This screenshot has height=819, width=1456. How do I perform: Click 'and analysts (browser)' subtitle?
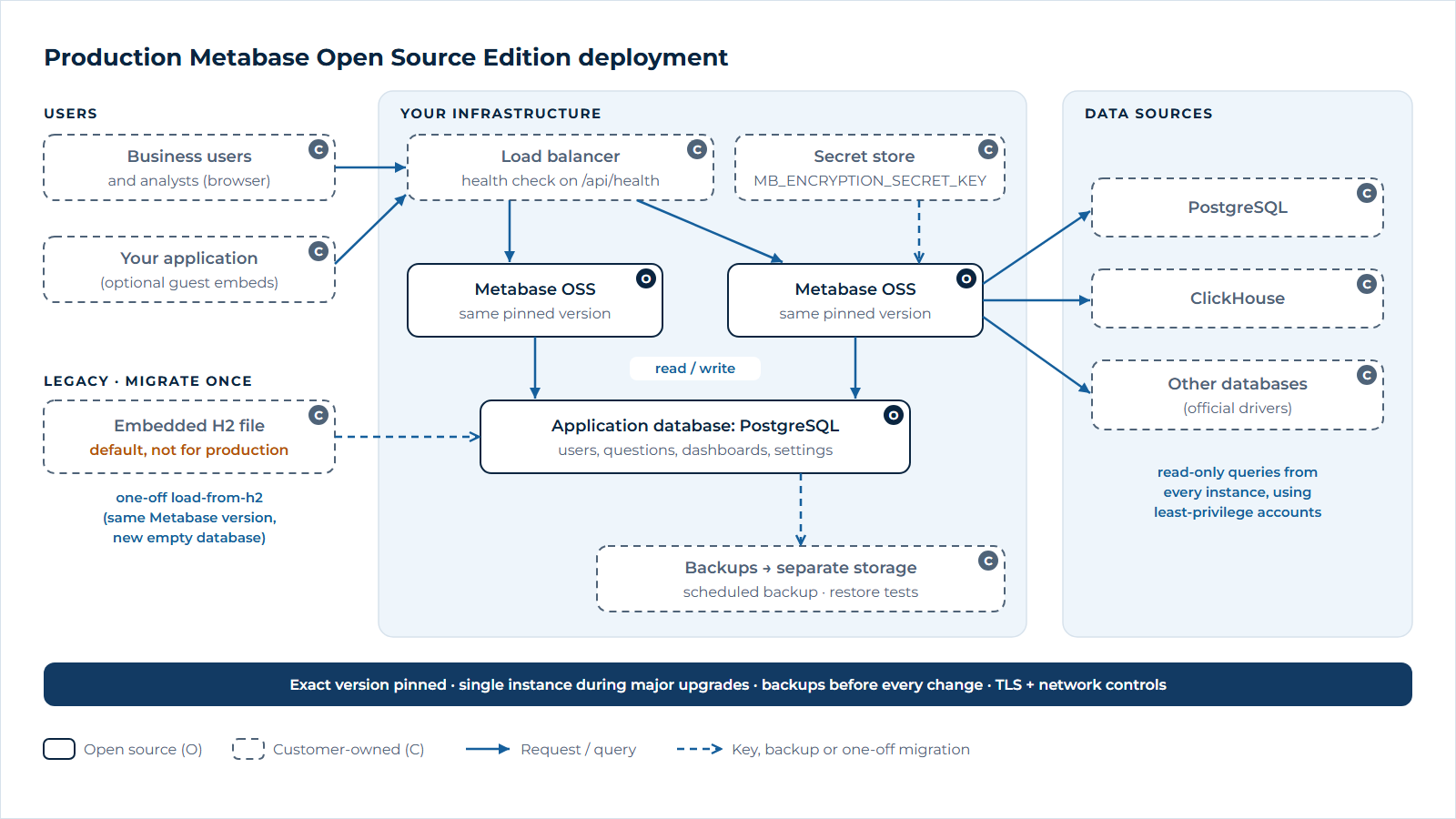click(x=189, y=180)
